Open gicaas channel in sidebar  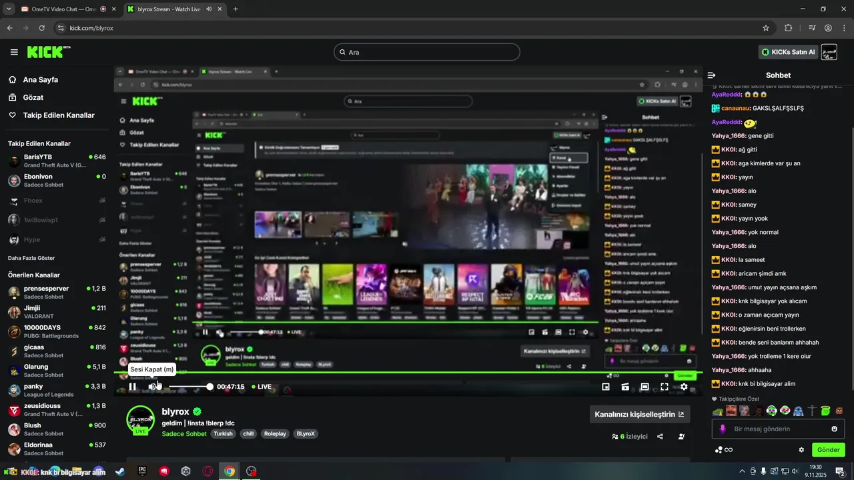point(57,351)
